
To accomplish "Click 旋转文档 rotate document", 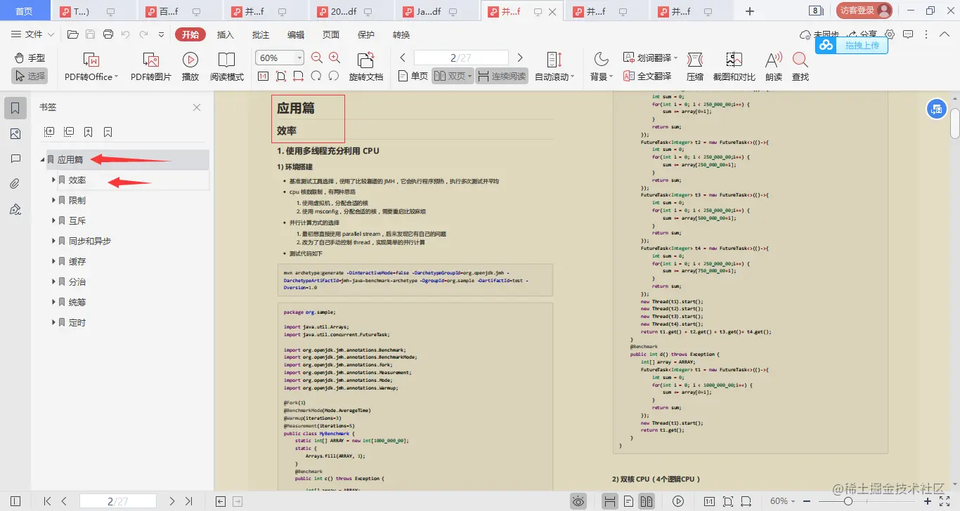I will (x=366, y=67).
